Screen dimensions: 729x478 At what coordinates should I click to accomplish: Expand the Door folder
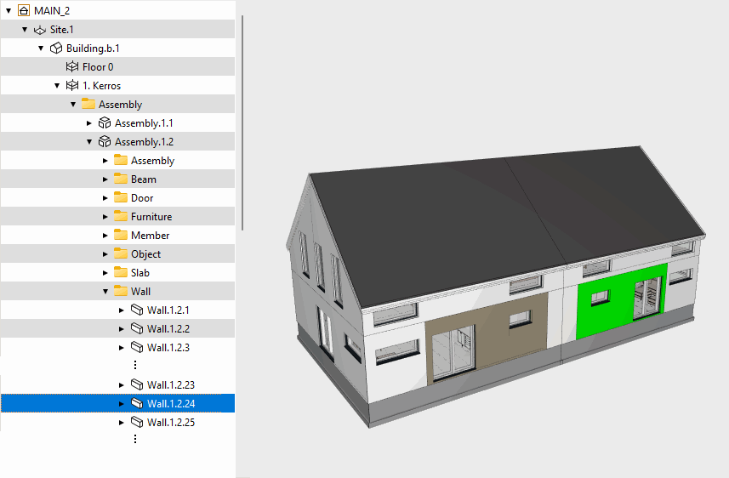coord(105,197)
